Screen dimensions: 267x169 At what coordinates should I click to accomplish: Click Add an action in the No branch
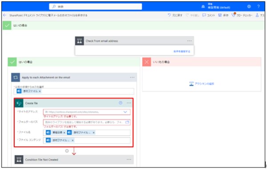pos(202,84)
